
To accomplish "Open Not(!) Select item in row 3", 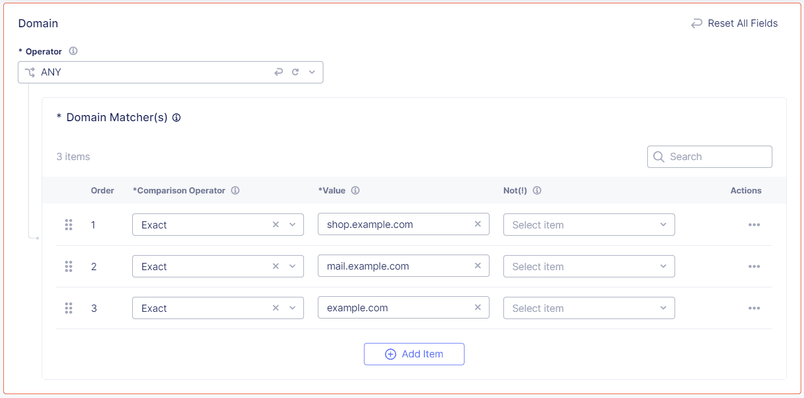I will click(588, 308).
